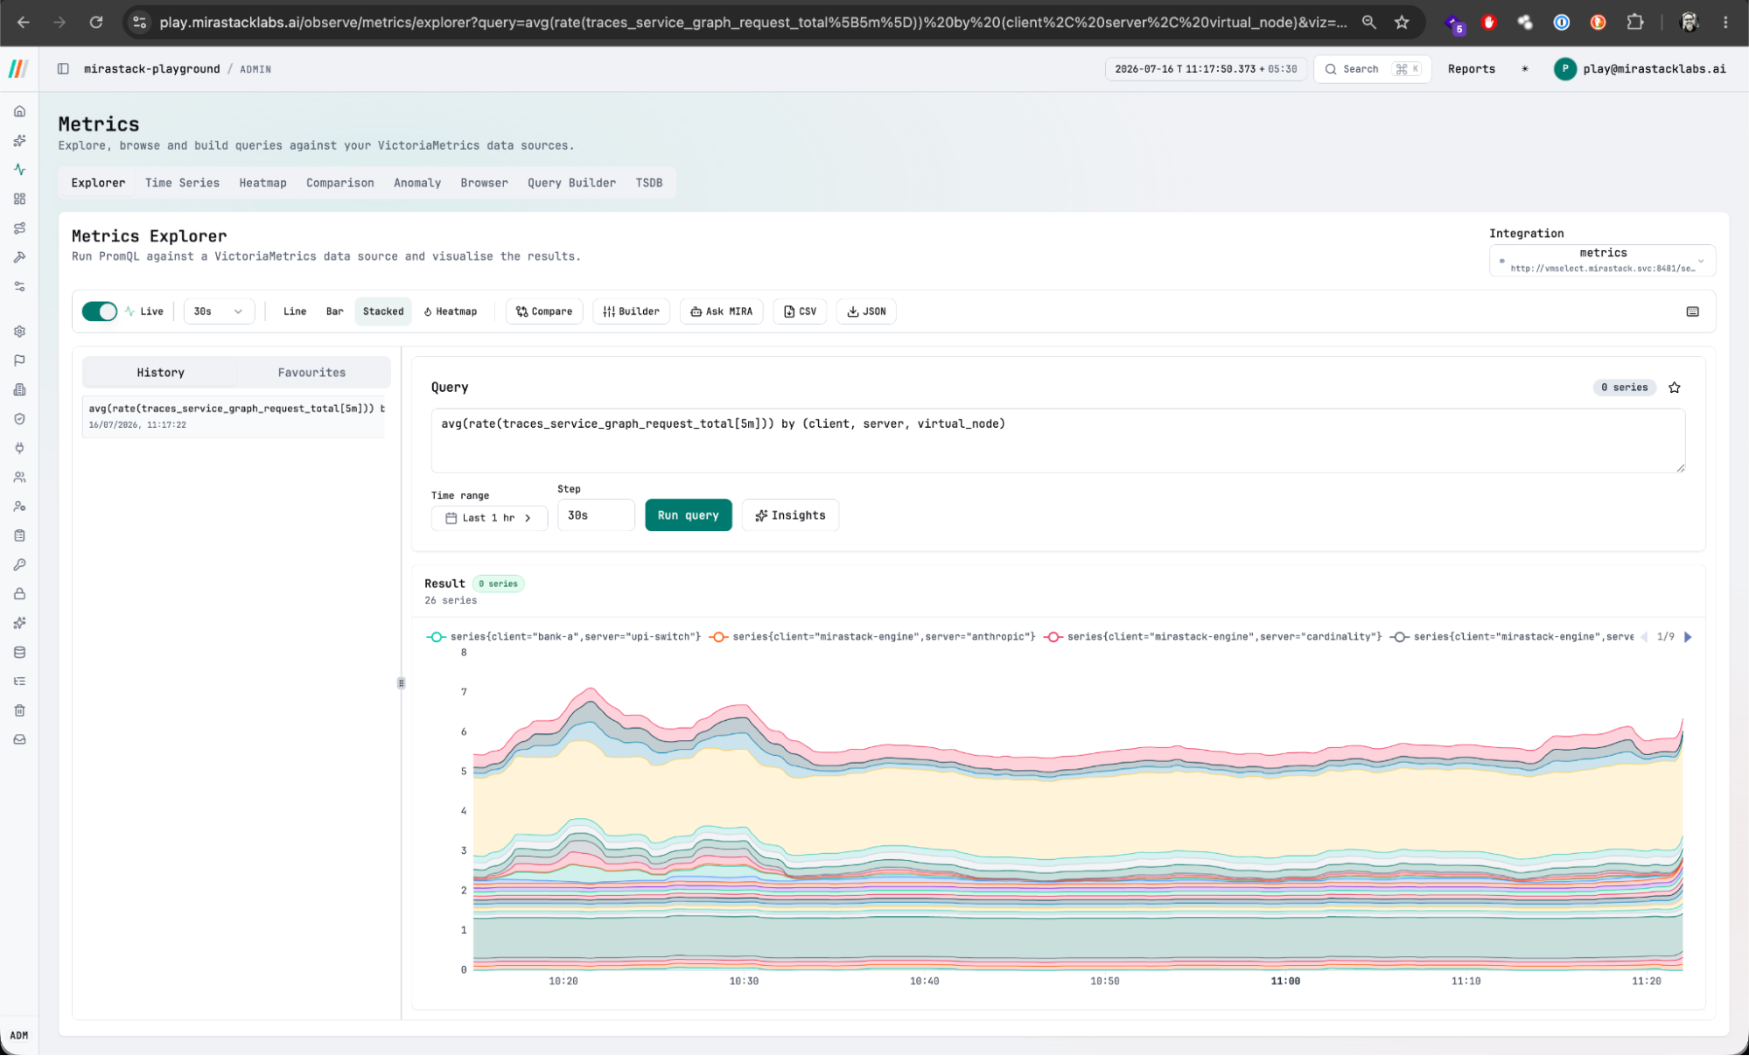The image size is (1749, 1056).
Task: Open the inbox tray icon in sidebar
Action: pos(19,739)
